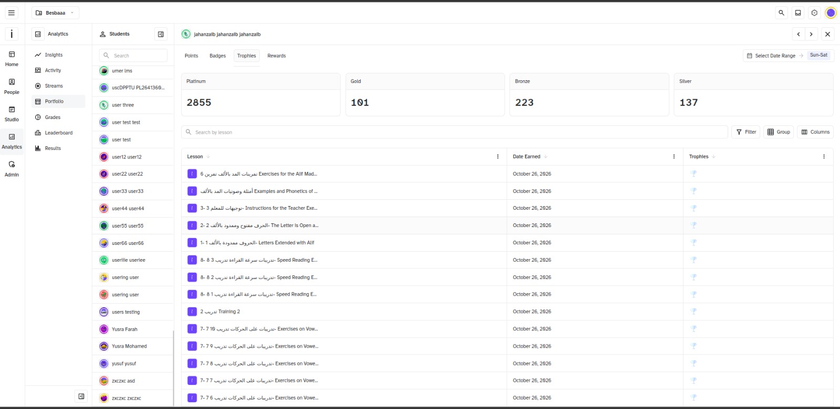The image size is (840, 409).
Task: Switch to the Rewards tab
Action: tap(277, 56)
